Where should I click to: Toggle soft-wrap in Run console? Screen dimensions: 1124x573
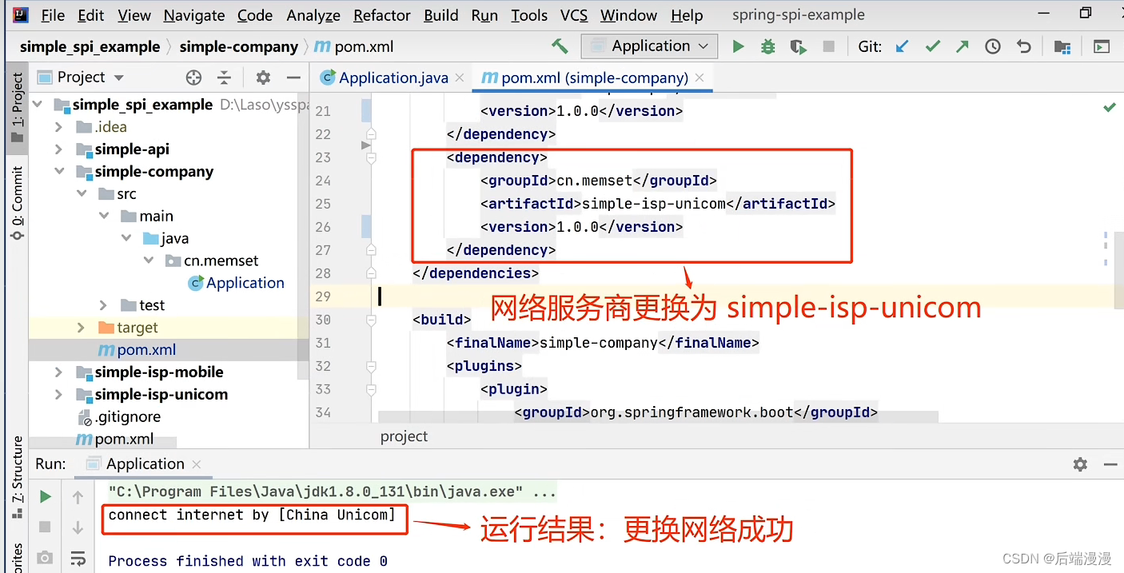[x=78, y=558]
